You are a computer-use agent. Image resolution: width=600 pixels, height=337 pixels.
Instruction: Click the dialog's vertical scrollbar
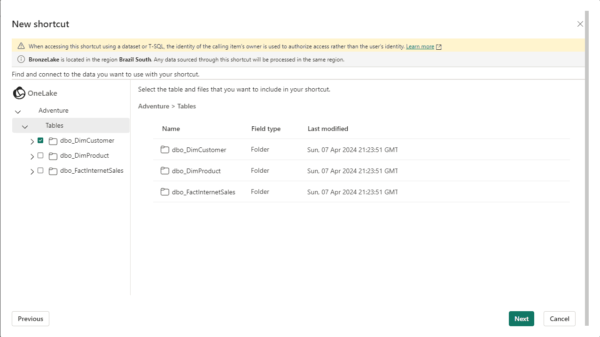click(x=586, y=168)
